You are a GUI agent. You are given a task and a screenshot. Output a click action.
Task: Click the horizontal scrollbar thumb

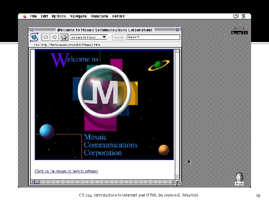coord(37,182)
